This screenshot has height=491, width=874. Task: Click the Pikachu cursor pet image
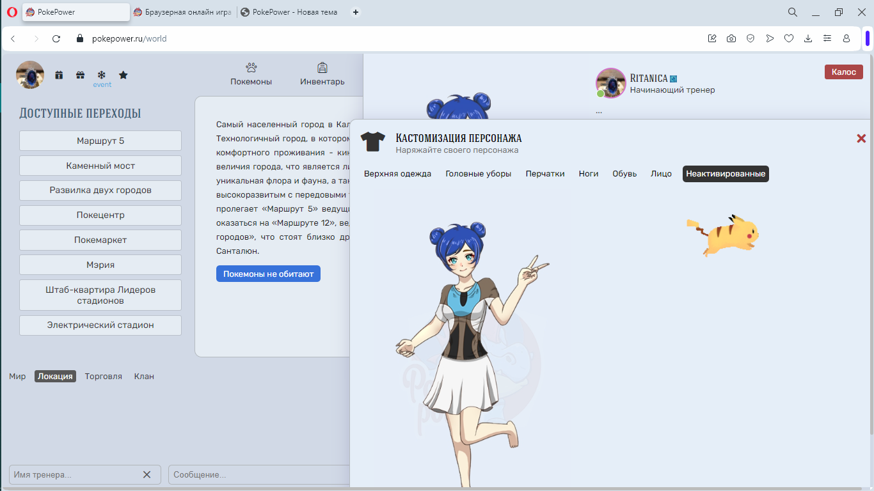point(723,235)
